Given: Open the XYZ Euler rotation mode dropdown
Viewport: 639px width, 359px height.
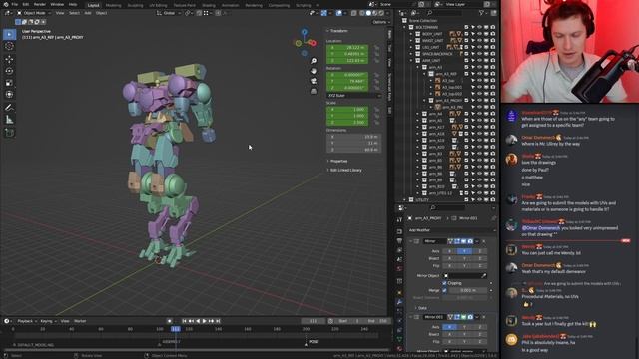Looking at the screenshot, I should pyautogui.click(x=353, y=96).
